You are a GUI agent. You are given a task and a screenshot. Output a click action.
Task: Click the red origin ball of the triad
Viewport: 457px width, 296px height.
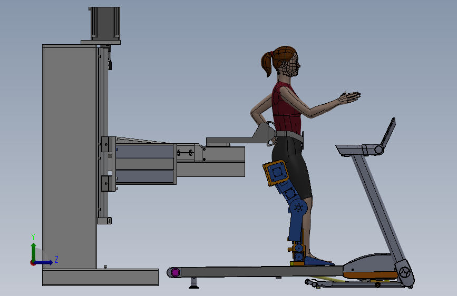pyautogui.click(x=33, y=263)
